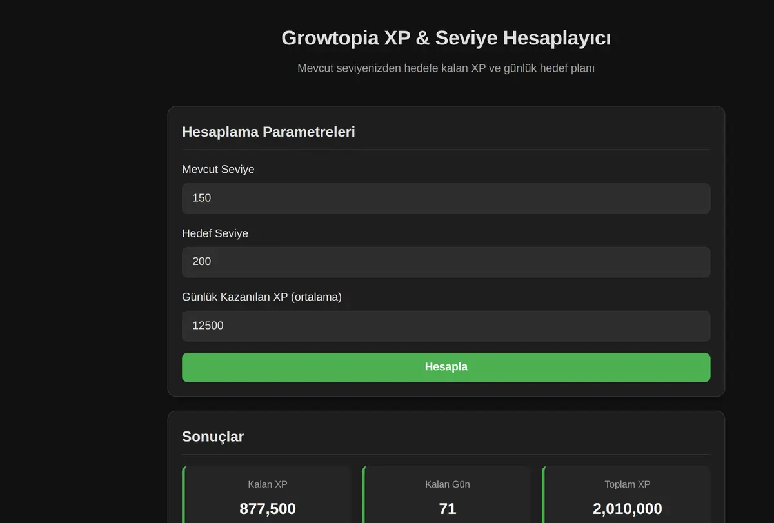Select the 877,500 value
The height and width of the screenshot is (523, 774).
(x=268, y=508)
